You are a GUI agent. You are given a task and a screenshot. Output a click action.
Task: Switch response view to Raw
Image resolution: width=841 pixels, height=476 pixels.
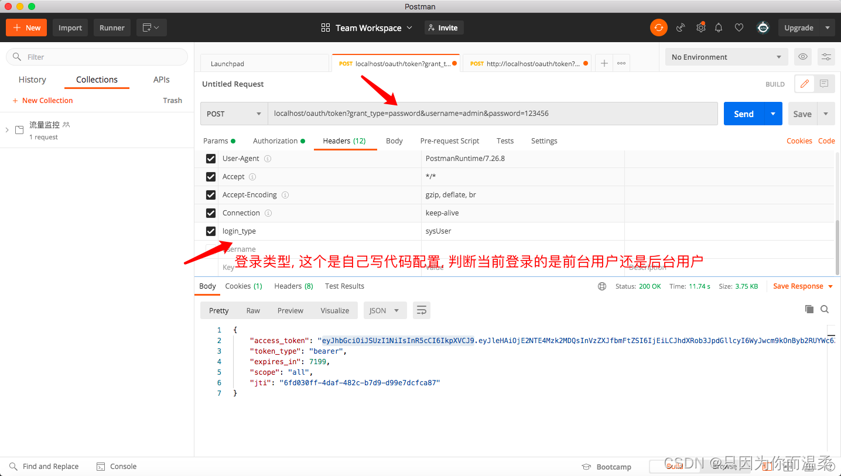coord(253,310)
